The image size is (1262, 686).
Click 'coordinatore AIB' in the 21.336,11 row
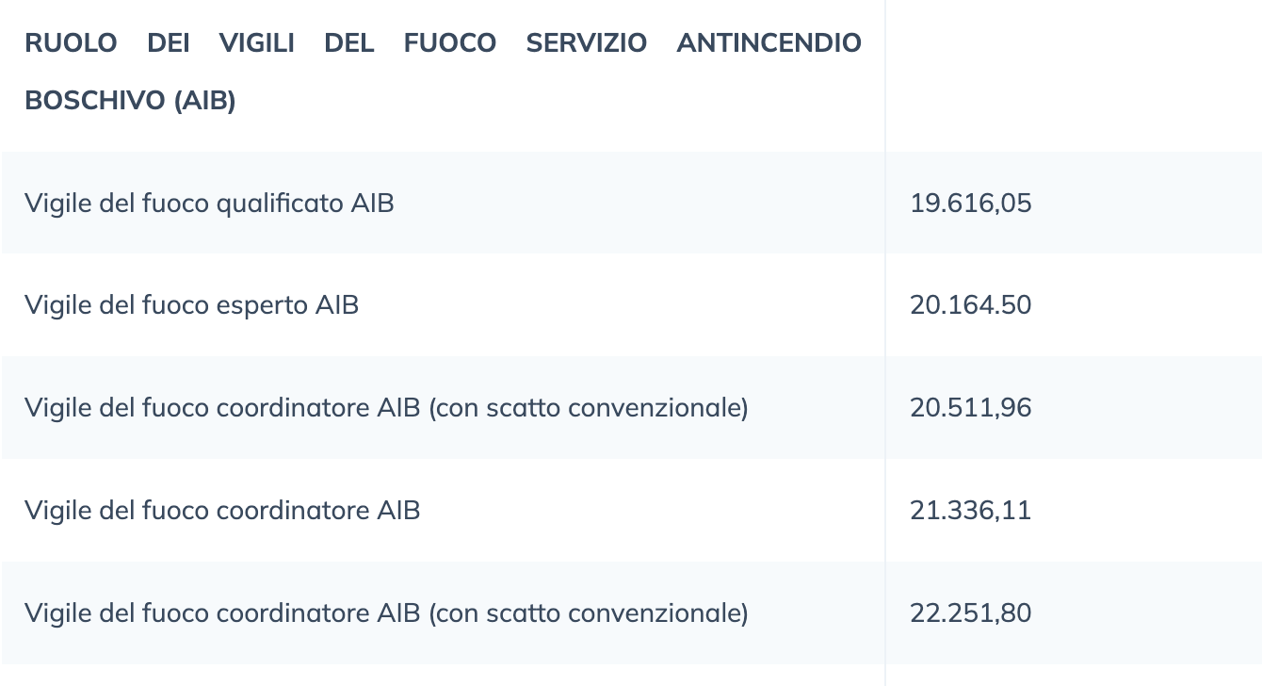(x=318, y=511)
